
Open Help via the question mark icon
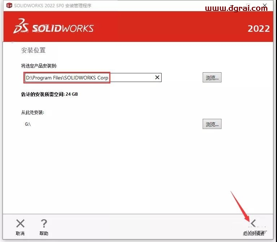44,224
